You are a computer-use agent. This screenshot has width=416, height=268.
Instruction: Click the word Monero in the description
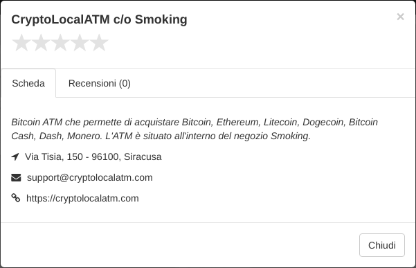click(x=84, y=136)
